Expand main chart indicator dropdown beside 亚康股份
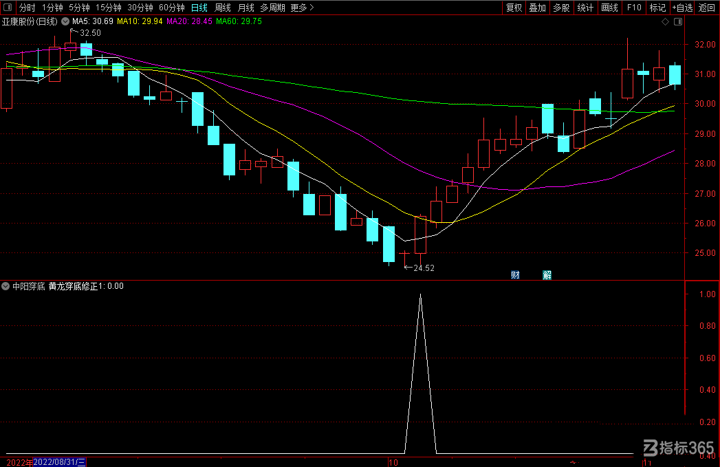 point(65,21)
